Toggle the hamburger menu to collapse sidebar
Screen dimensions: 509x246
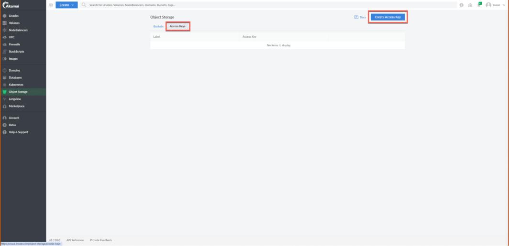coord(51,5)
